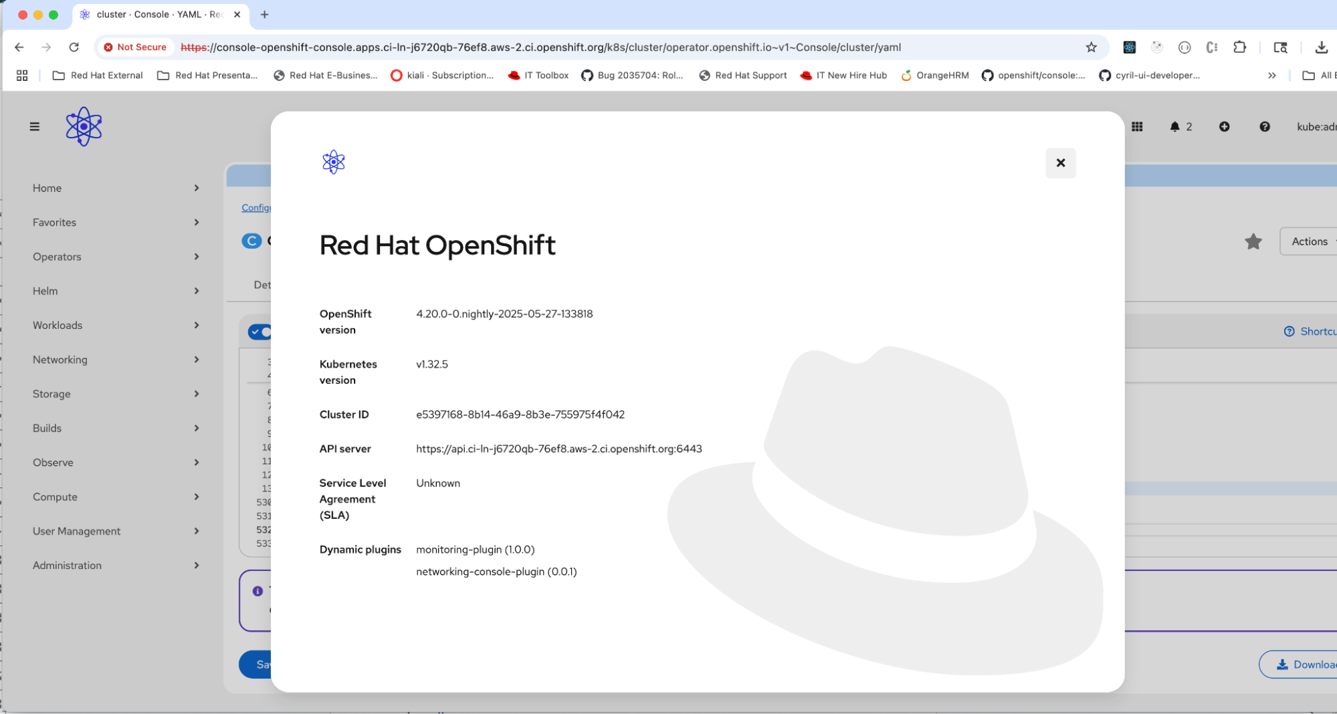Click the hamburger navigation menu icon
Image resolution: width=1337 pixels, height=714 pixels.
pos(35,126)
